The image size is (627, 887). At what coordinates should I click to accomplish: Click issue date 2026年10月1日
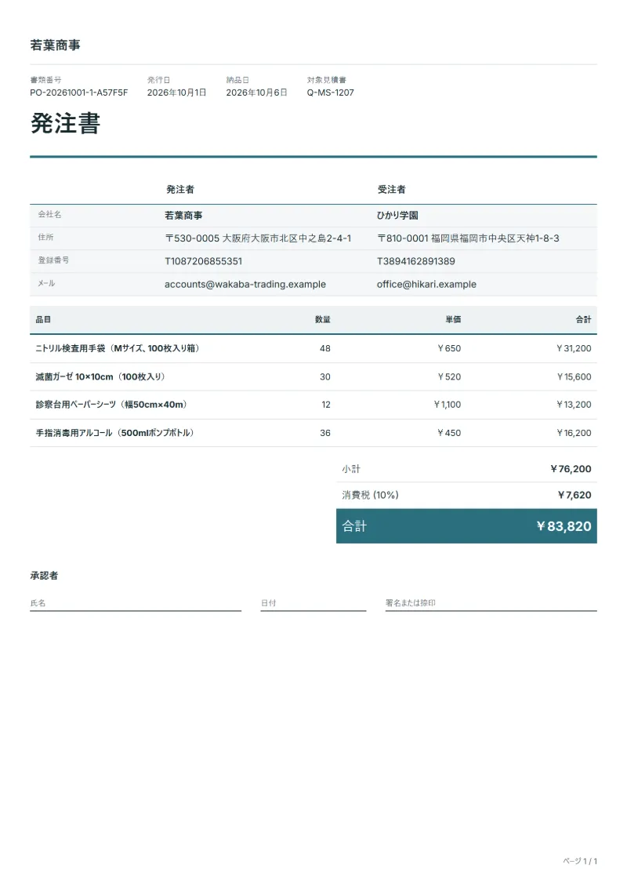[176, 93]
